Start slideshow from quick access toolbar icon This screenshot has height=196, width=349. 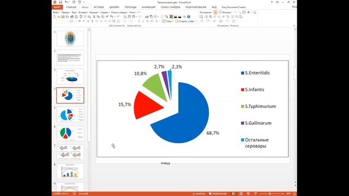click(80, 2)
